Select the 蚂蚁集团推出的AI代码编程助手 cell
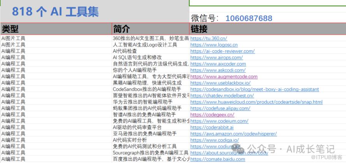The width and height of the screenshot is (346, 163). click(151, 108)
